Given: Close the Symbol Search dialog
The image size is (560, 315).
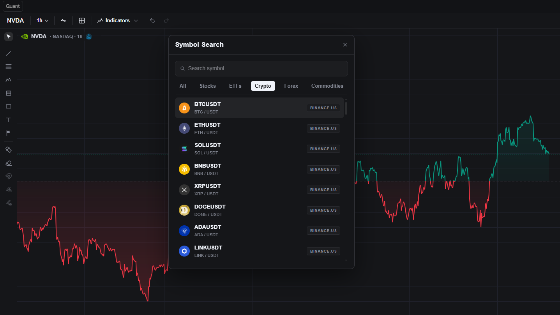Looking at the screenshot, I should [x=345, y=45].
